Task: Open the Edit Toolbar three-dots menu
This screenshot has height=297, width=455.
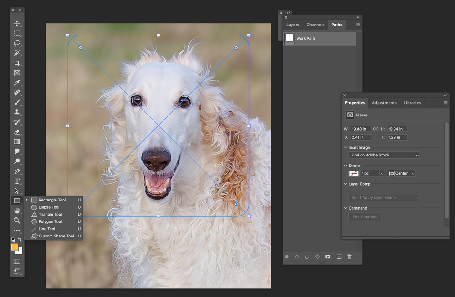Action: [17, 230]
